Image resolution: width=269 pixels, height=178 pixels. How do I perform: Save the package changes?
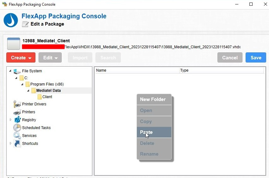point(256,57)
